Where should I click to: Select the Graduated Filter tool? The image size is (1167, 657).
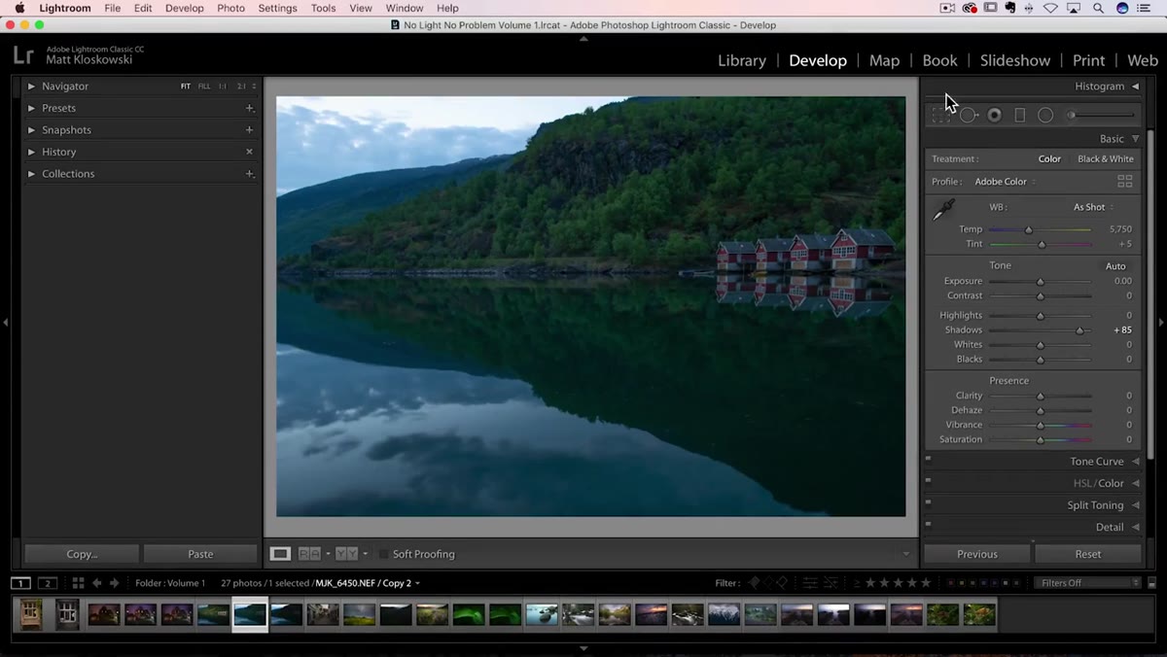1020,115
